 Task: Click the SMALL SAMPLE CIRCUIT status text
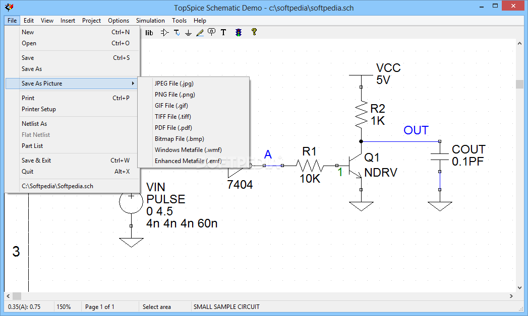pos(226,307)
